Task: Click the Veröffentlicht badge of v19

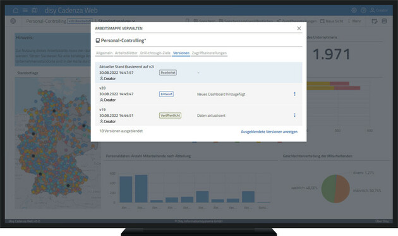Action: 170,115
